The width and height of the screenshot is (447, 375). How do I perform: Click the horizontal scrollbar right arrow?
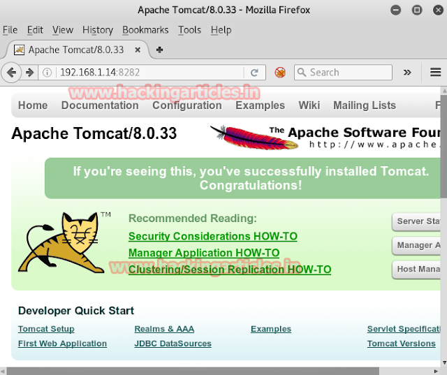tap(436, 372)
